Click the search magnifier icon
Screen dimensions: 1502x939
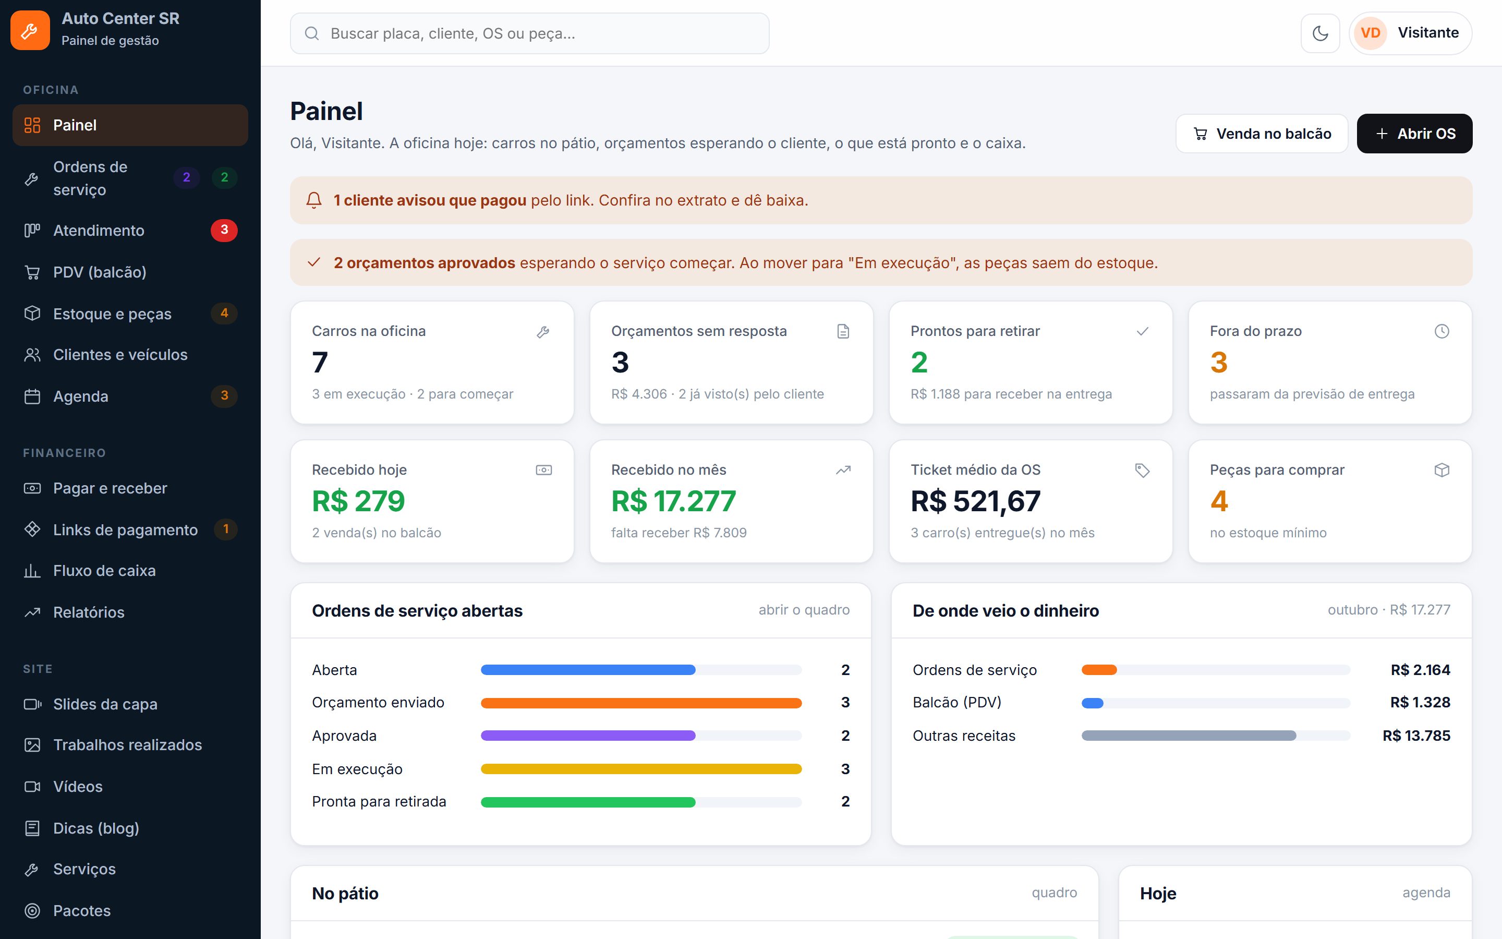[311, 33]
